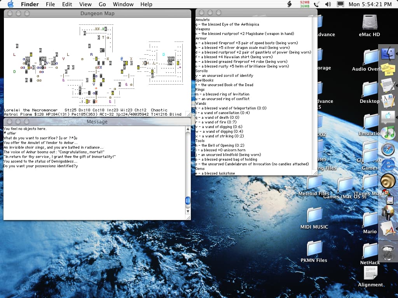The width and height of the screenshot is (398, 298).
Task: Click the Apple speech bubble Dock icon
Action: pyautogui.click(x=388, y=117)
